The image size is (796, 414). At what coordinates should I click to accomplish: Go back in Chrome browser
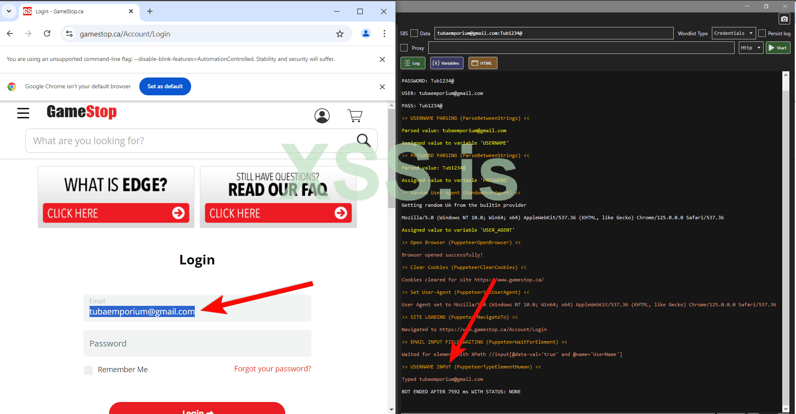(x=10, y=34)
